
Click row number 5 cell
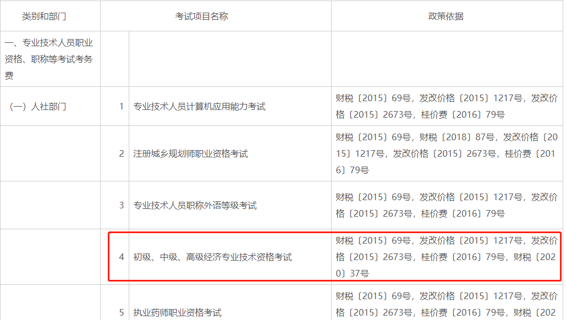[x=122, y=312]
